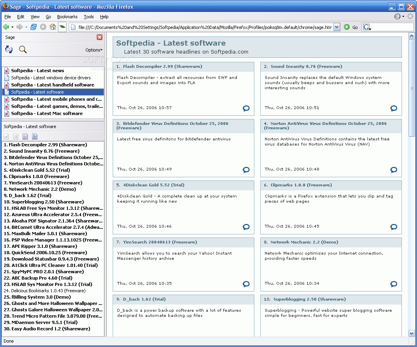Image resolution: width=417 pixels, height=347 pixels.
Task: Open the Forward button history dropdown arrow
Action: point(26,27)
